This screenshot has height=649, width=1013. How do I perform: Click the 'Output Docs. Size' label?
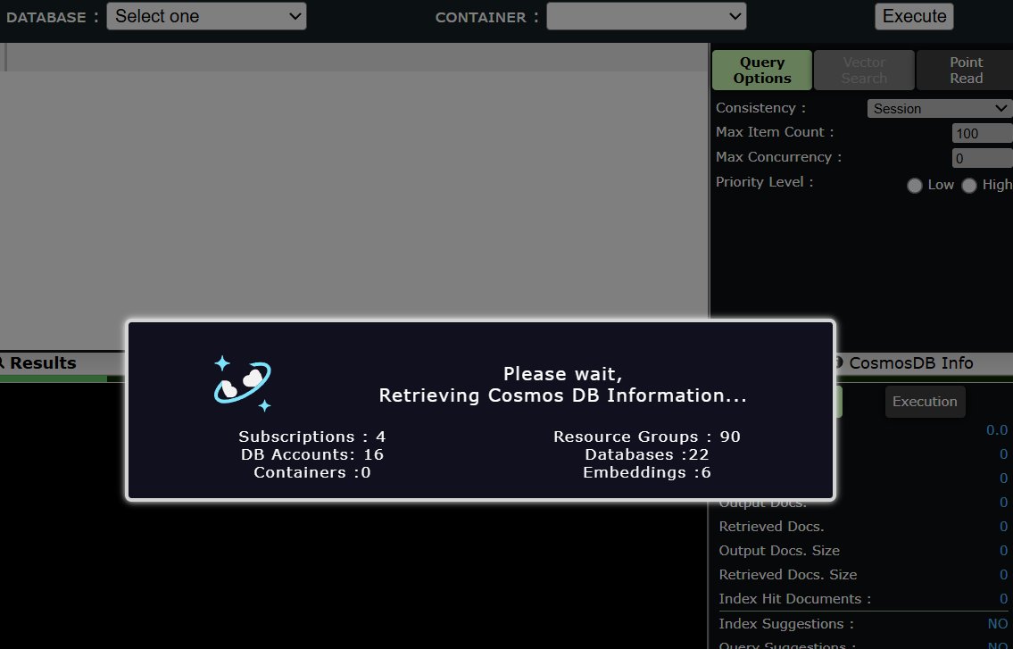[779, 551]
